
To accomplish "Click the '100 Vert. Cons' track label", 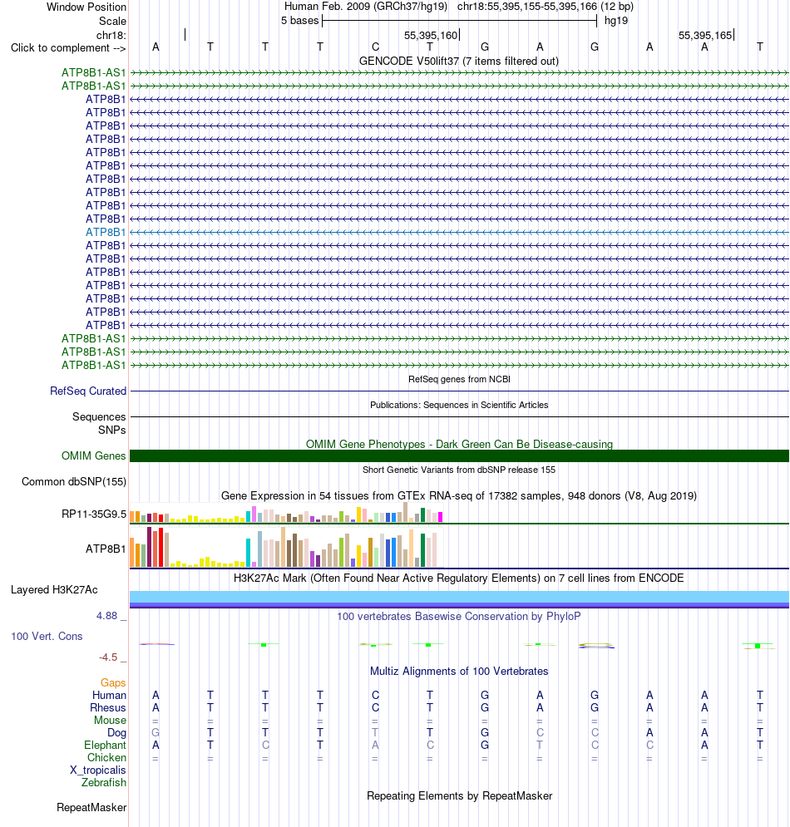I will pos(47,636).
